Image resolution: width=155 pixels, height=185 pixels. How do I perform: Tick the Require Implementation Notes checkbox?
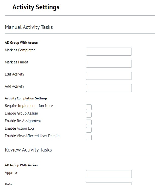(x=89, y=107)
